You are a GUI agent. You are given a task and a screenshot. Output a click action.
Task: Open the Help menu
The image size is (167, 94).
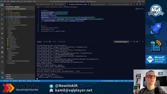pos(34,2)
